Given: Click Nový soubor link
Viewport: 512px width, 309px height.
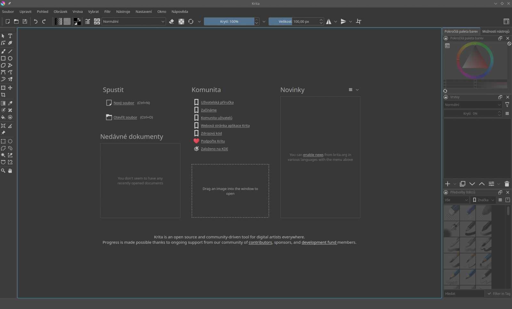Looking at the screenshot, I should [124, 103].
